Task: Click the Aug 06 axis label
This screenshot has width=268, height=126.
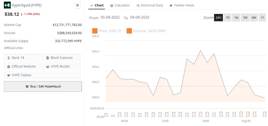Action: (246, 121)
